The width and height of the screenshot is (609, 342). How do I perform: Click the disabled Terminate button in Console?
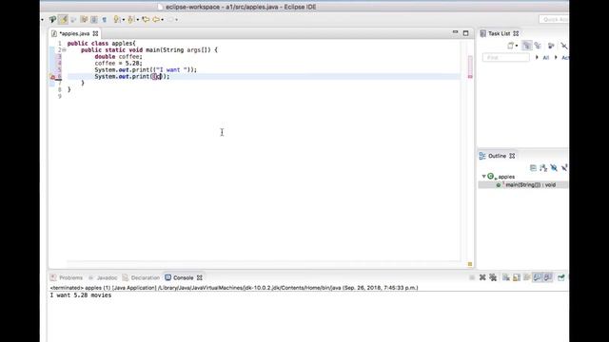coord(472,277)
